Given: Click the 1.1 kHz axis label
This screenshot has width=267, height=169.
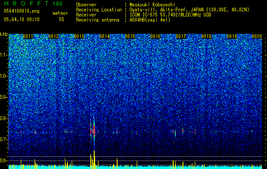Looking at the screenshot, I should (x=4, y=55).
